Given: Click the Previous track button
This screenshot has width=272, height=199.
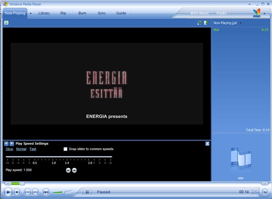Looking at the screenshot, I should click(28, 192).
